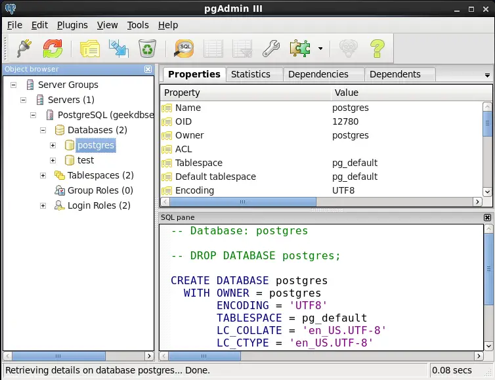Expand the postgres database node
The image size is (495, 380).
tap(53, 145)
